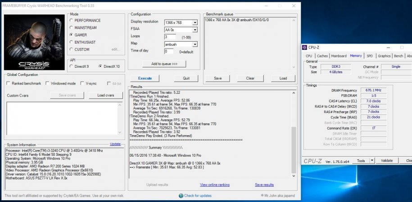Image resolution: width=412 pixels, height=202 pixels.
Task: Select ENTHUSIAST mode
Action: (x=71, y=42)
